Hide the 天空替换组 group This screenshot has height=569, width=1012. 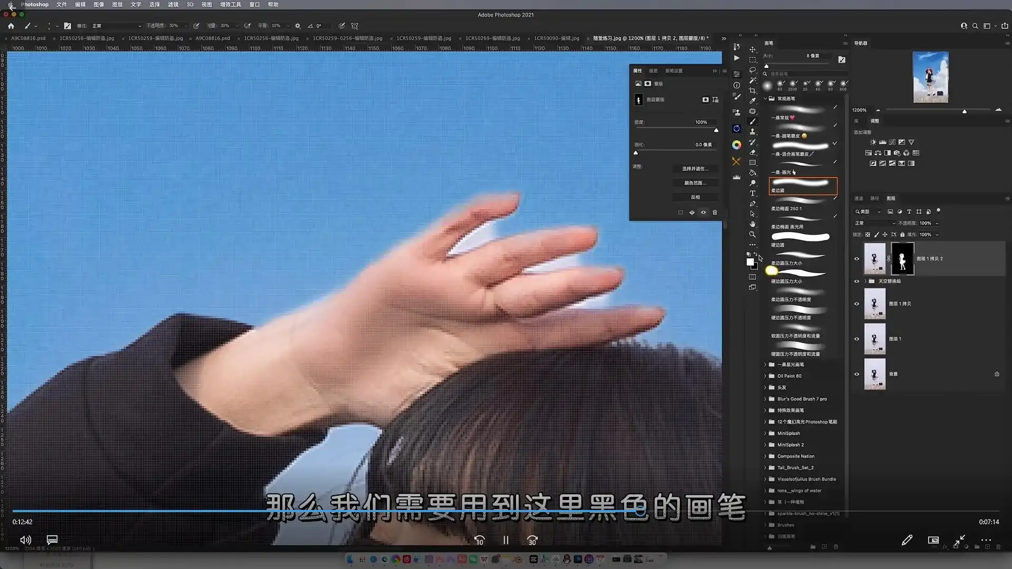click(x=857, y=281)
